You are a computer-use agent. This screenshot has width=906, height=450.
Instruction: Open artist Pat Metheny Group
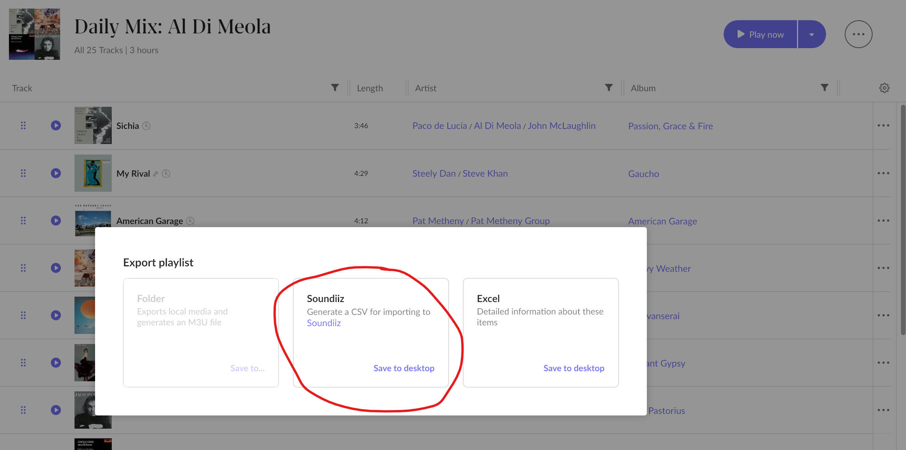[x=510, y=221]
